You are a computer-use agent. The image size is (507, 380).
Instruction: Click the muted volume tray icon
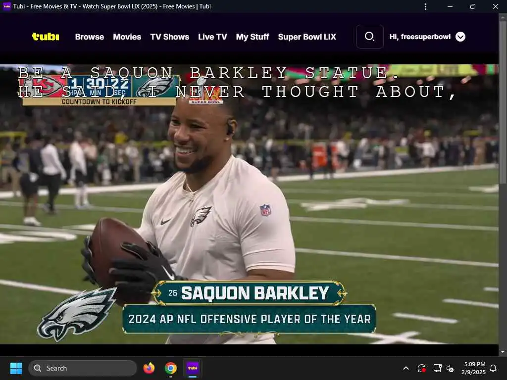(x=450, y=368)
